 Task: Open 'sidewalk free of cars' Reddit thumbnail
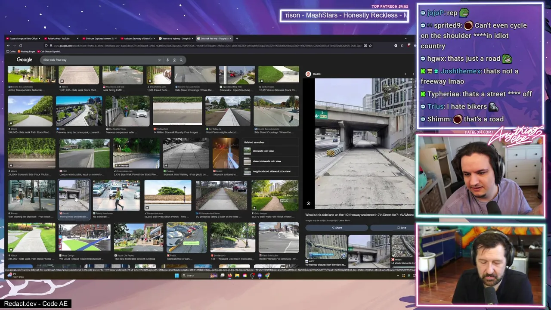click(x=186, y=237)
